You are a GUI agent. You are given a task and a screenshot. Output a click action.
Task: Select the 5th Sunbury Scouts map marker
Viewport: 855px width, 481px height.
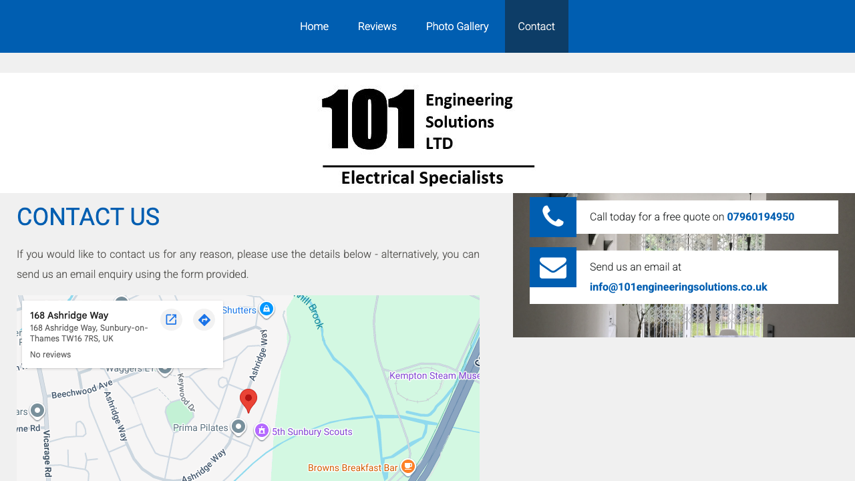[262, 431]
